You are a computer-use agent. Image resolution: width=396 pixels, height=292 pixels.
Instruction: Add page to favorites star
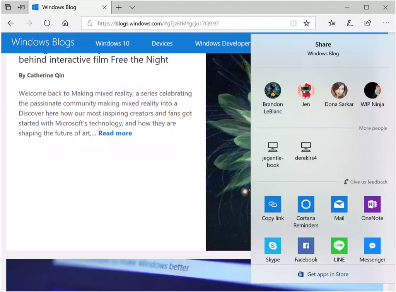[307, 24]
